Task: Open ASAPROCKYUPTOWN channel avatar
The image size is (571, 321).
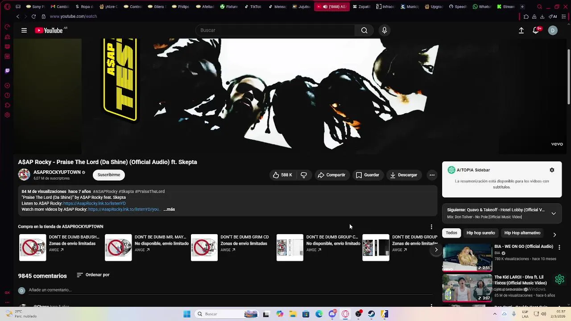Action: [x=24, y=175]
